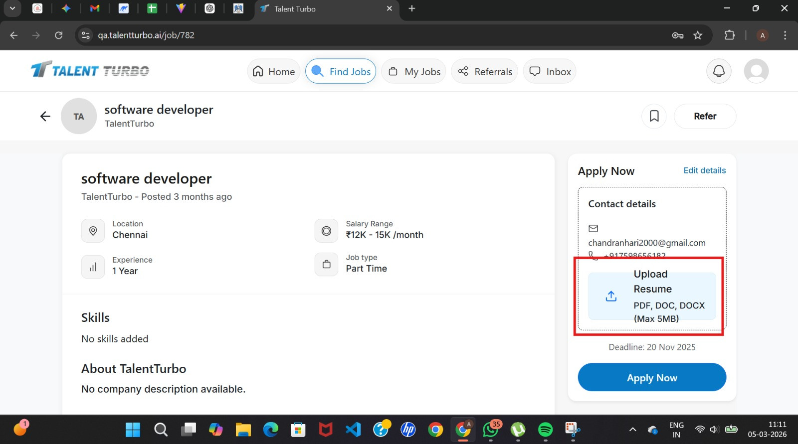Open a new browser tab
This screenshot has height=444, width=798.
tap(412, 8)
